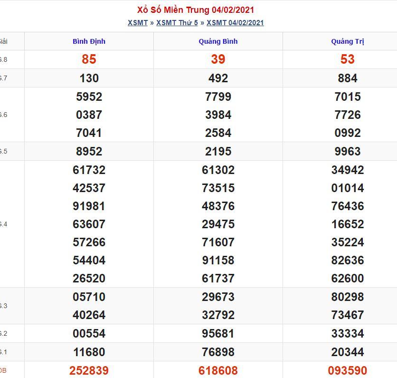The image size is (397, 378).
Task: Select the number 0387
Action: pyautogui.click(x=89, y=115)
